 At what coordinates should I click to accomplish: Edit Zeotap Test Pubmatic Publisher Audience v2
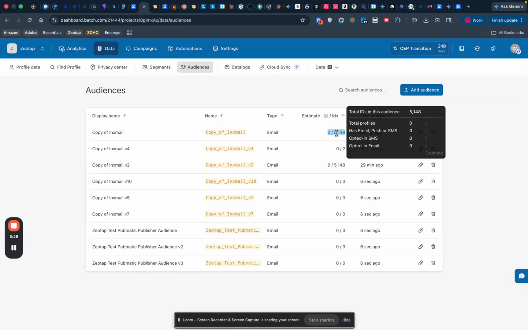421,247
